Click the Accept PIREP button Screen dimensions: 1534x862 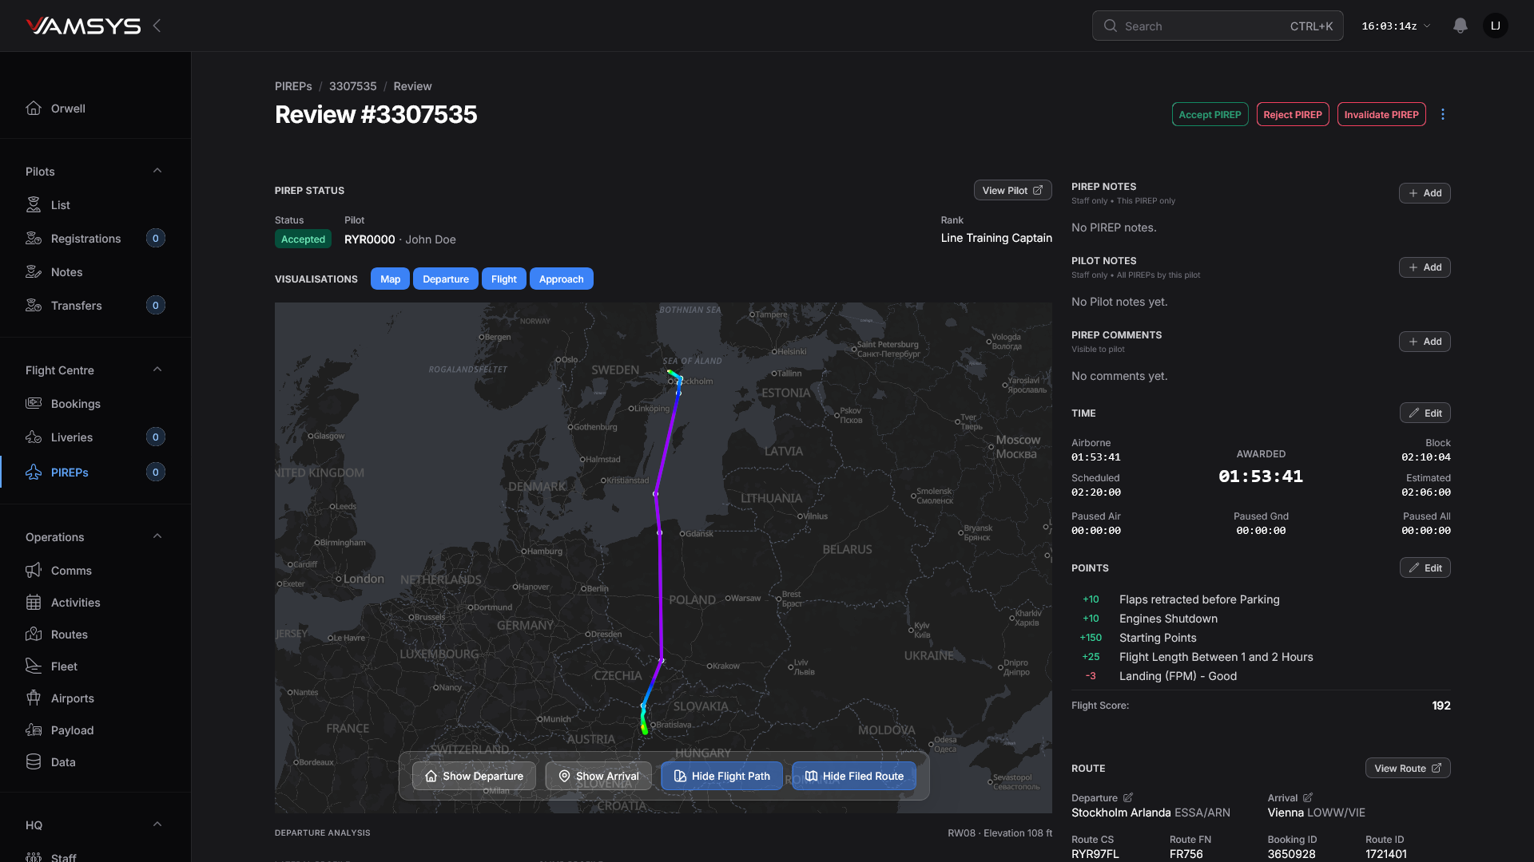(x=1210, y=114)
